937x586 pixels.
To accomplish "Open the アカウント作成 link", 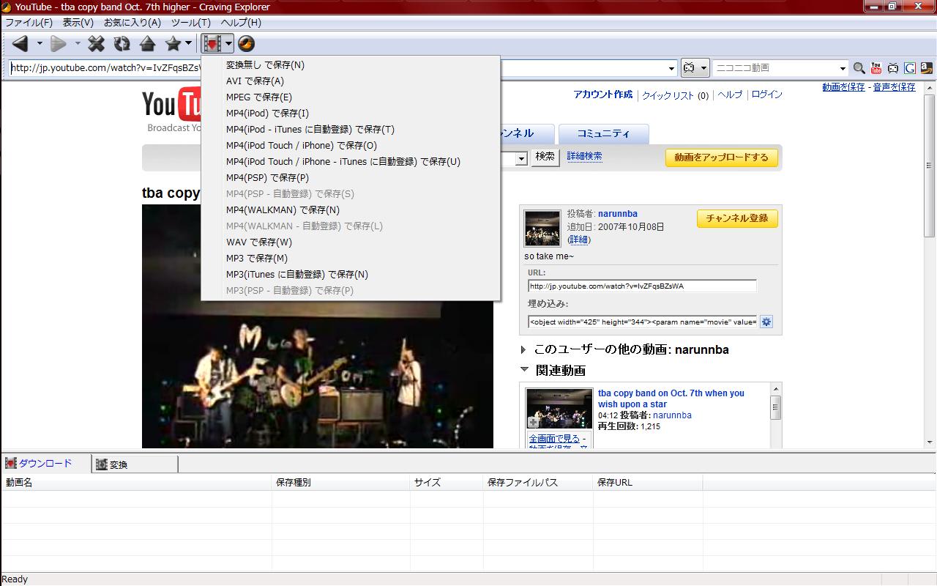I will pyautogui.click(x=602, y=95).
